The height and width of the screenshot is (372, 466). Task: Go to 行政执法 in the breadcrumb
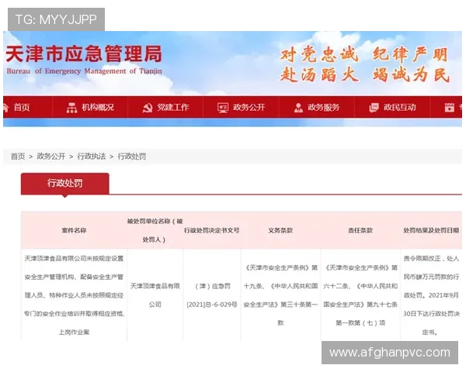[91, 157]
